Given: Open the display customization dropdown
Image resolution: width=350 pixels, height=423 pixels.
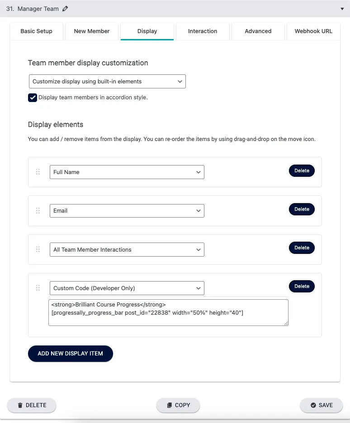Looking at the screenshot, I should pos(108,81).
